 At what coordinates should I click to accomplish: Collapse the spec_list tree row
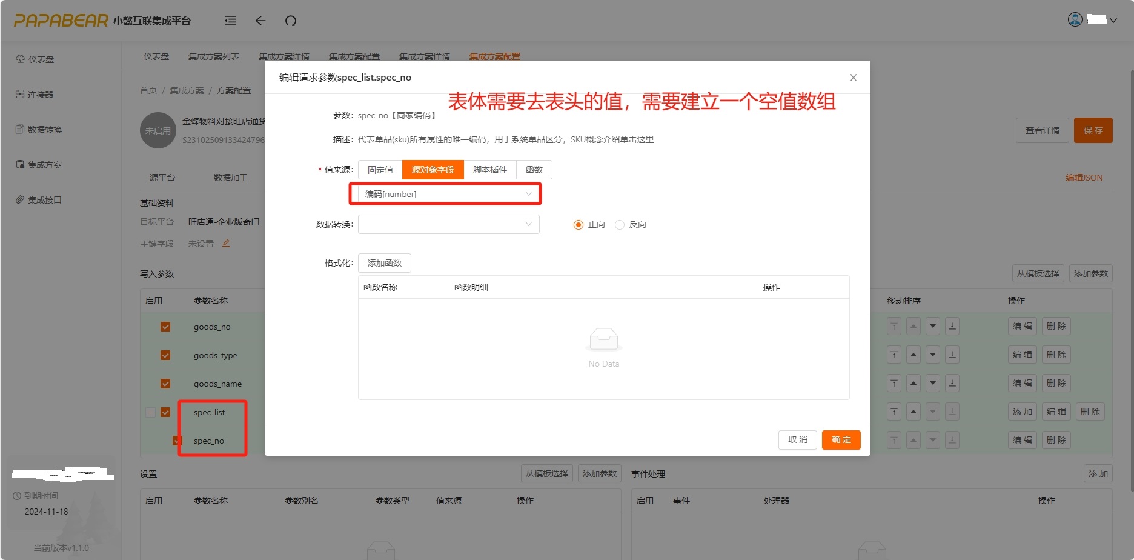tap(151, 413)
